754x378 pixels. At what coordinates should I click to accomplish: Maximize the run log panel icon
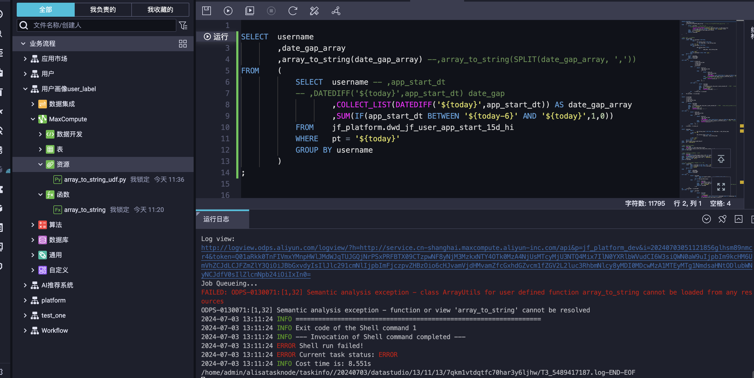tap(738, 219)
